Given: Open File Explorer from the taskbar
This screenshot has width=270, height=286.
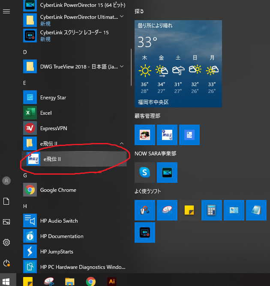Looking at the screenshot, I should tap(70, 281).
